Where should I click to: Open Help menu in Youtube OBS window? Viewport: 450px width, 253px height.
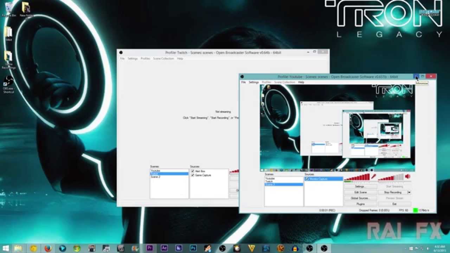[x=301, y=82]
